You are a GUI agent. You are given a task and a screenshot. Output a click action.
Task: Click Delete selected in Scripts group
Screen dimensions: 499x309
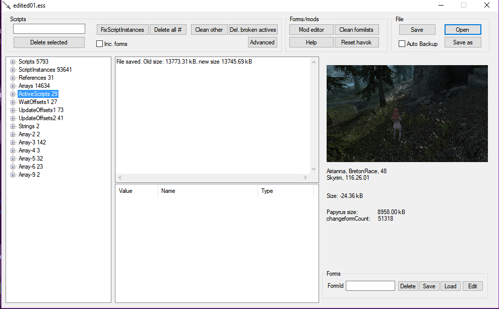tap(49, 42)
